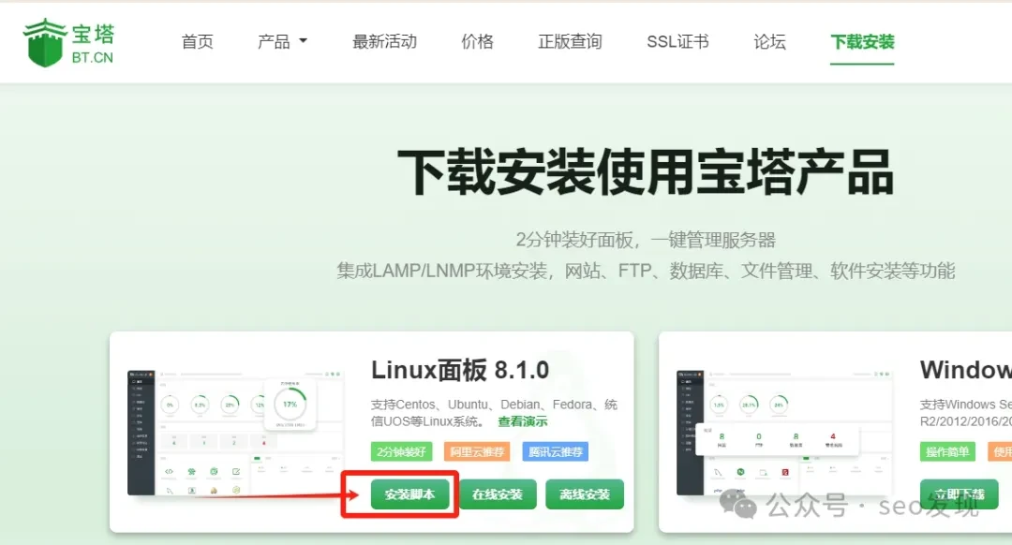
Task: Expand the 产品 dropdown arrow
Action: click(303, 42)
